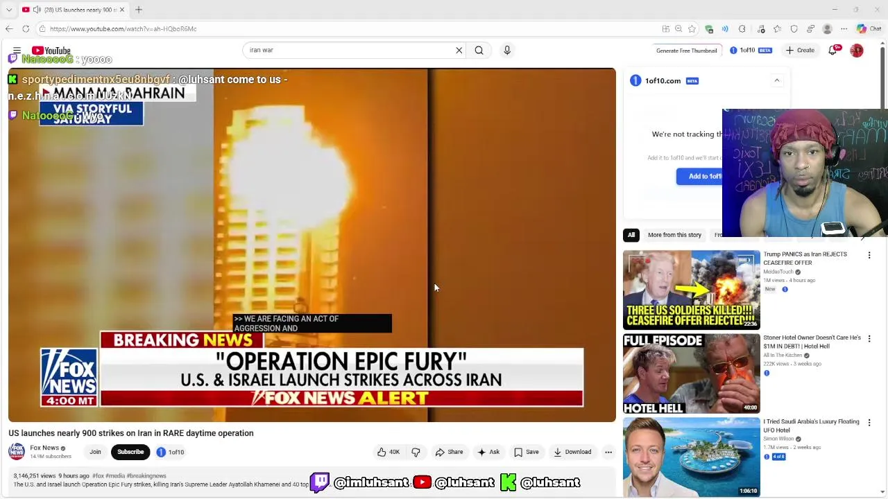Image resolution: width=888 pixels, height=499 pixels.
Task: Open the media control music icon
Action: tap(761, 28)
